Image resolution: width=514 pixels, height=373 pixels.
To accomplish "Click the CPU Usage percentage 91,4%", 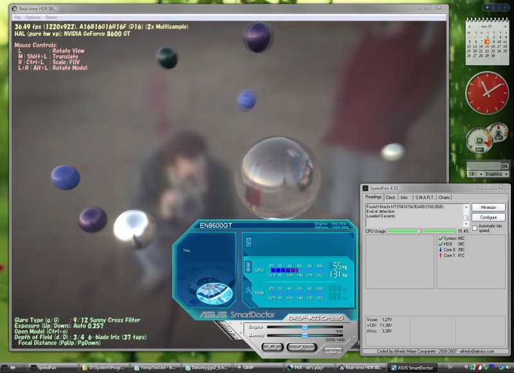I will [463, 231].
